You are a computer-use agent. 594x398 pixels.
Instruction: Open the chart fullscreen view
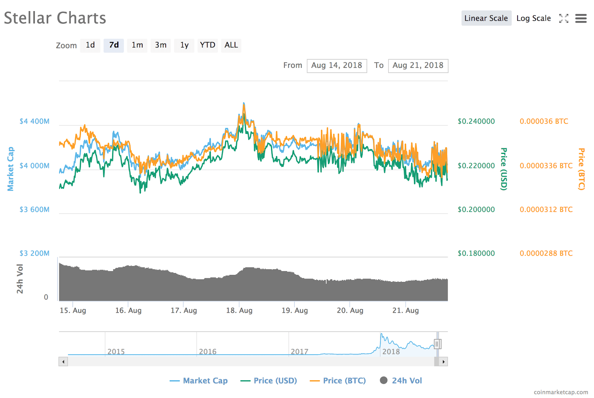point(564,18)
